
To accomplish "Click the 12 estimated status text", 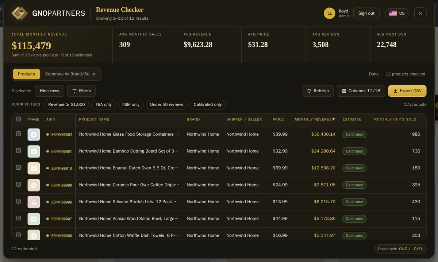I will click(x=24, y=248).
